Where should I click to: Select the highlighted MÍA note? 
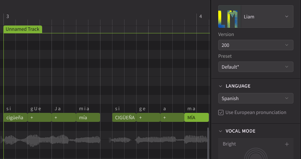(196, 117)
